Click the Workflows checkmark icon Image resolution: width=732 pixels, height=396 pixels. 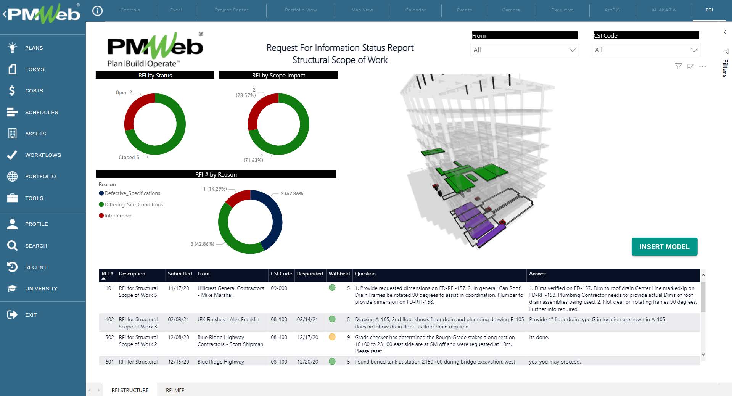(12, 155)
